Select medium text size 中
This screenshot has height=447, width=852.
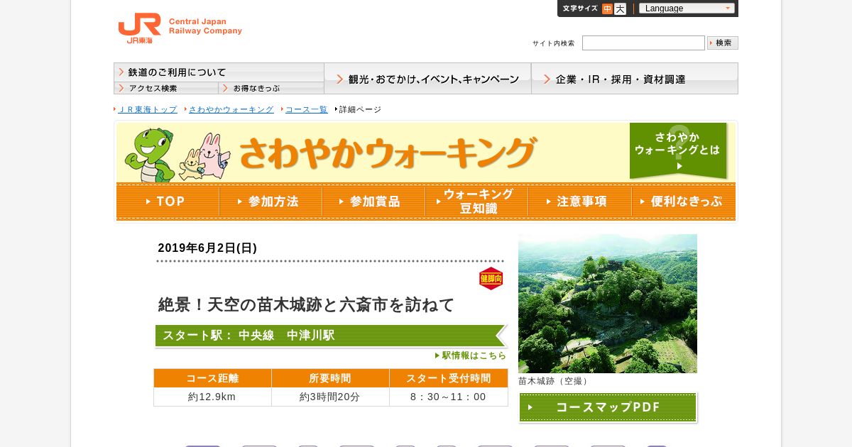pos(607,9)
